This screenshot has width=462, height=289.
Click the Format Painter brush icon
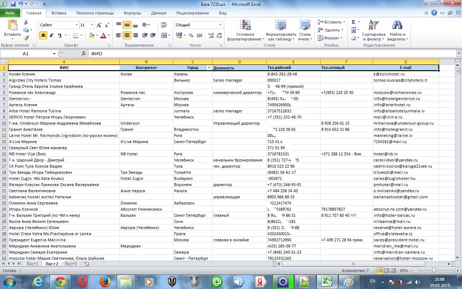[x=26, y=38]
